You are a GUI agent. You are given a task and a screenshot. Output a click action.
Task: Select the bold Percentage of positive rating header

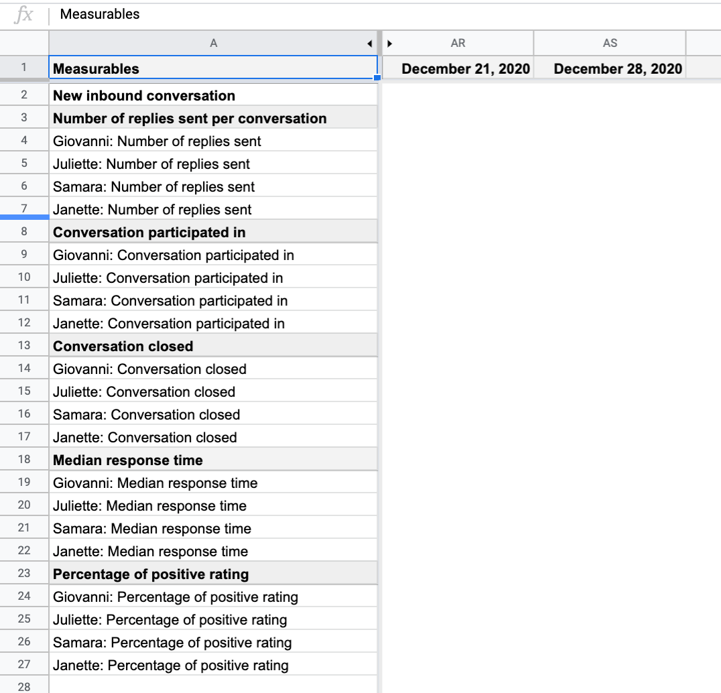click(213, 573)
